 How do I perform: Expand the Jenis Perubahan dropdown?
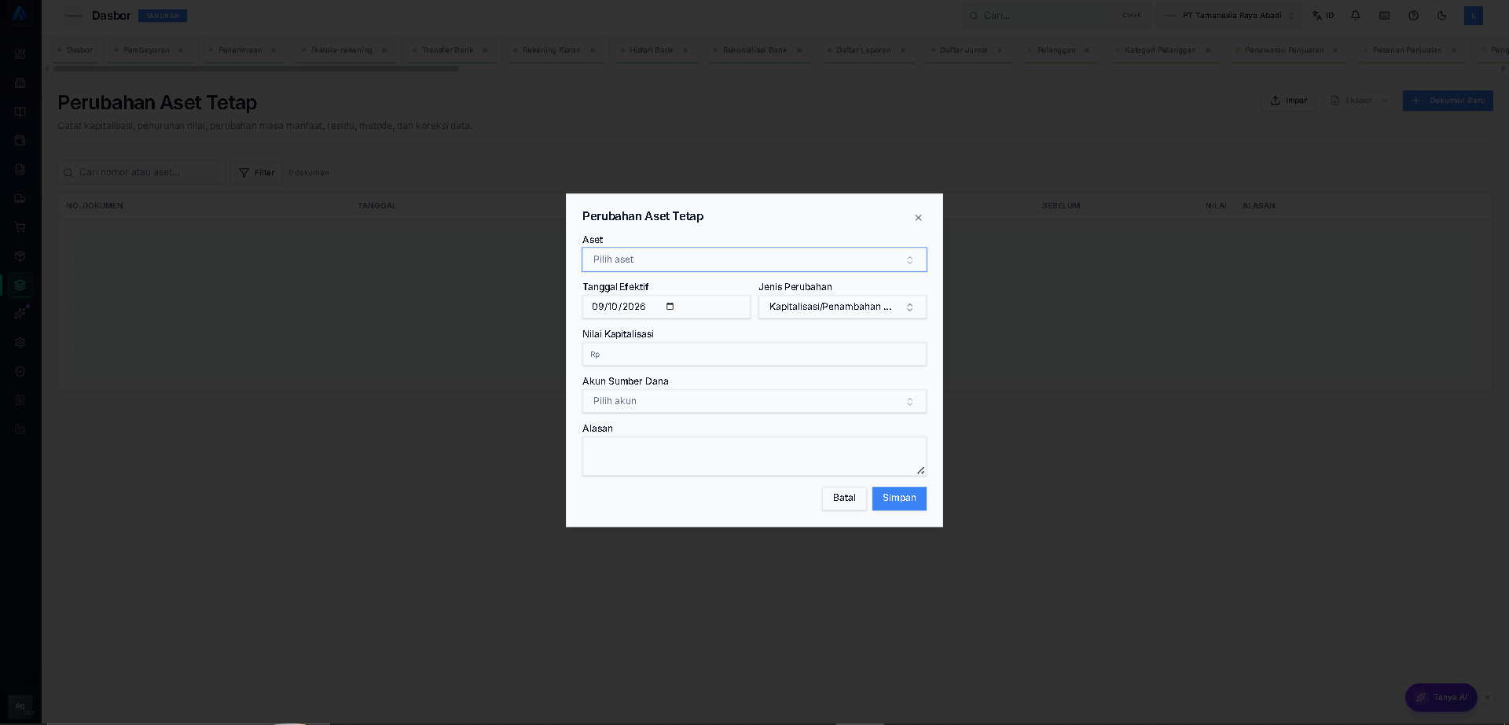pyautogui.click(x=842, y=307)
